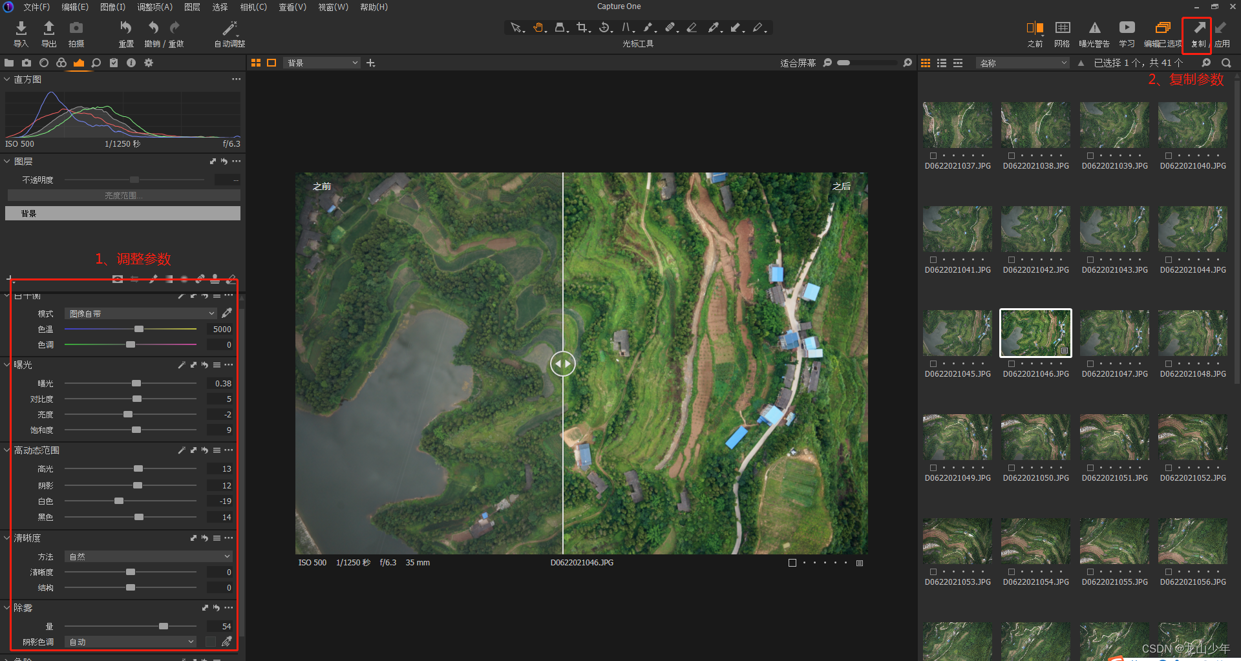Open the Lens circle tool tab
This screenshot has width=1241, height=661.
pos(44,63)
